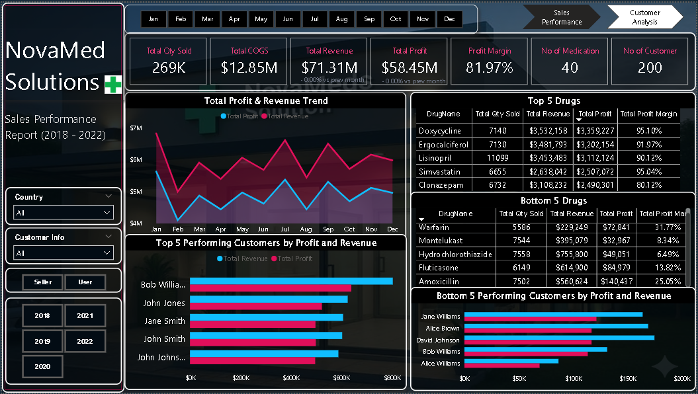Click the green cross logo icon

[x=113, y=84]
